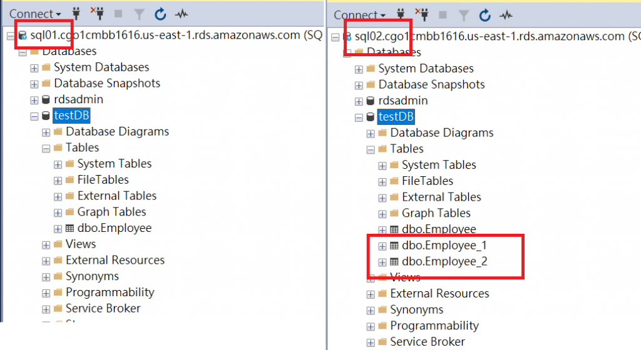Image resolution: width=641 pixels, height=350 pixels.
Task: Select Programmability in sql02 panel
Action: pyautogui.click(x=434, y=326)
